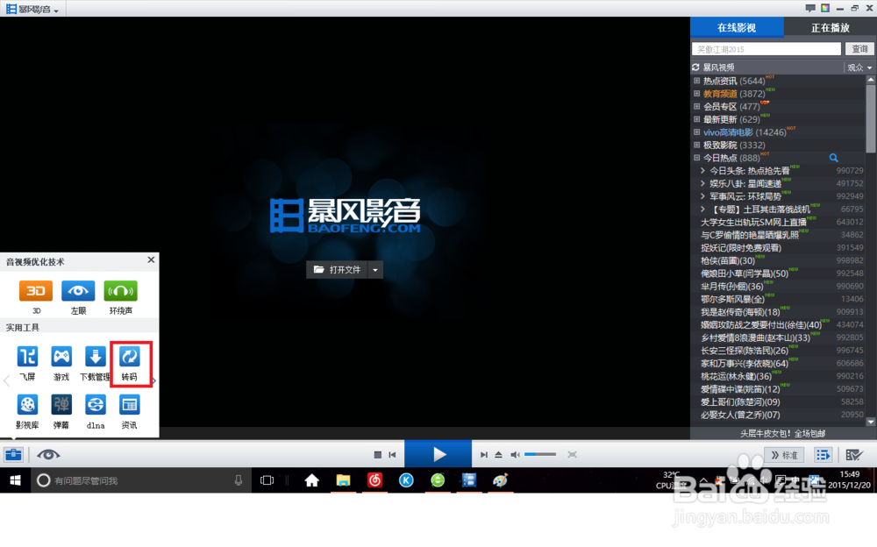Open the 影视库 video library
This screenshot has width=877, height=547.
point(27,404)
